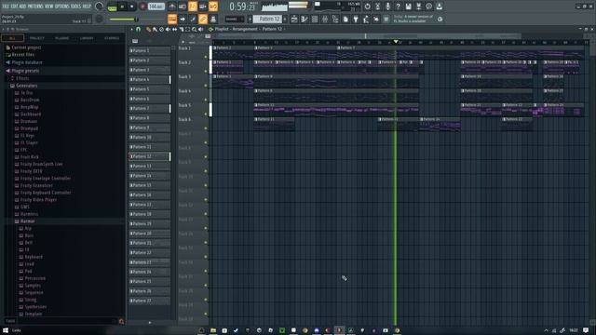Open the HELP menu
596x335 pixels.
coord(87,7)
